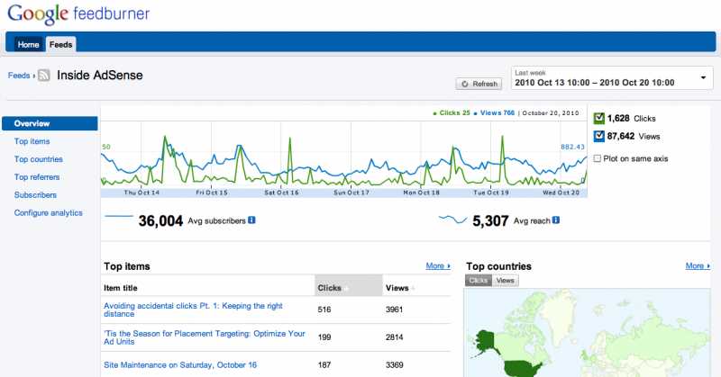
Task: Uncheck the blue Views series checkbox
Action: 598,136
